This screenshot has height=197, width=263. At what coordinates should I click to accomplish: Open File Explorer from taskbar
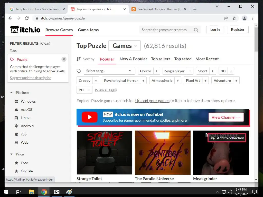tap(31, 192)
